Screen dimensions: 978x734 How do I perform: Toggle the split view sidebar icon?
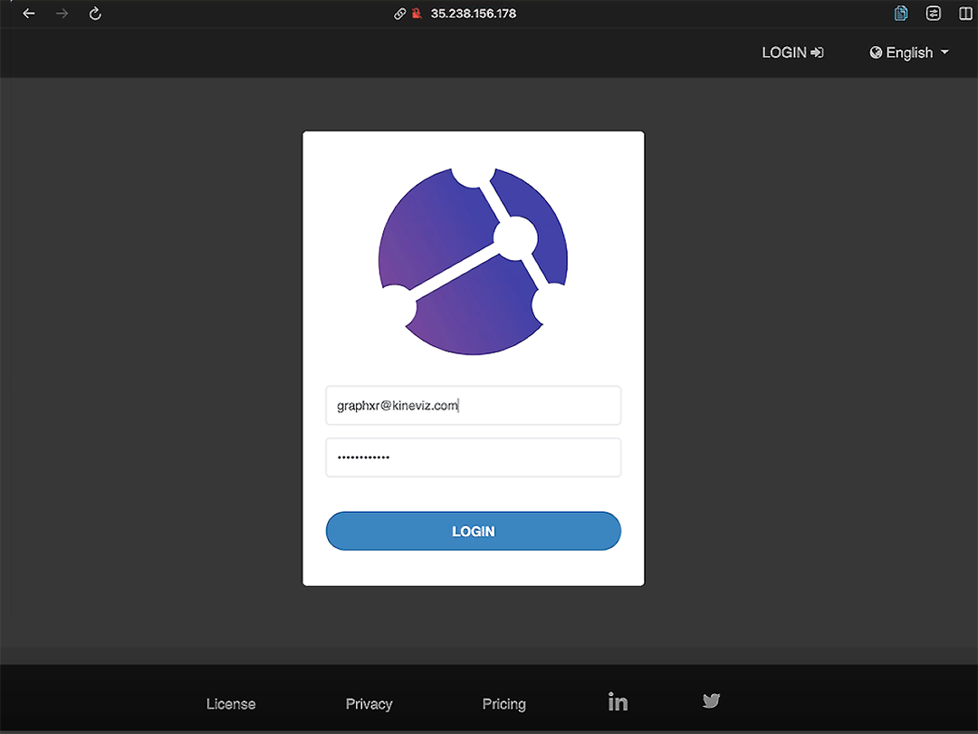coord(965,13)
